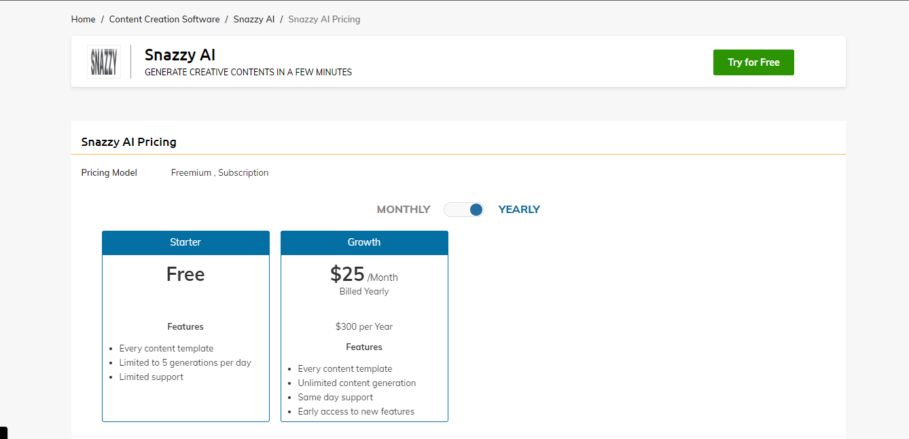Click the Starter plan header
The width and height of the screenshot is (909, 439).
pos(185,243)
